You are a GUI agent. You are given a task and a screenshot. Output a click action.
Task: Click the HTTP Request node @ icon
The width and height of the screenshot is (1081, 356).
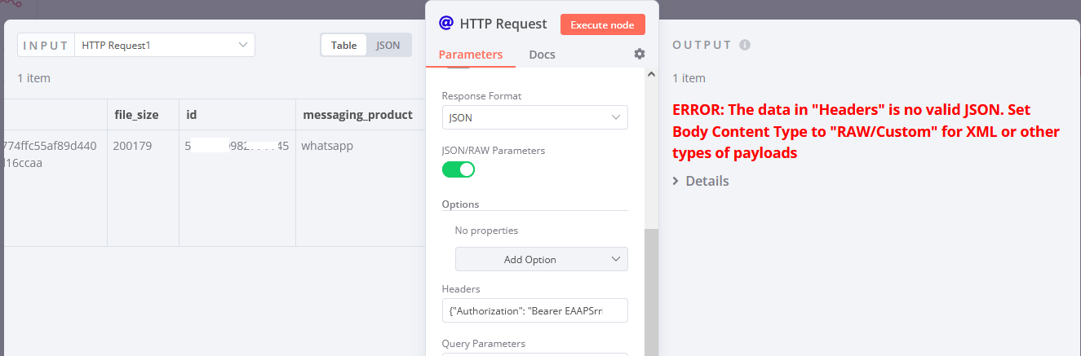[x=445, y=24]
